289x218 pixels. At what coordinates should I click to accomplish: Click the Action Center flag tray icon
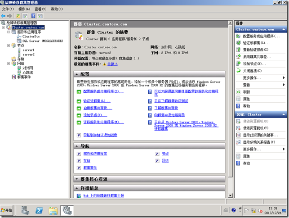point(246,210)
